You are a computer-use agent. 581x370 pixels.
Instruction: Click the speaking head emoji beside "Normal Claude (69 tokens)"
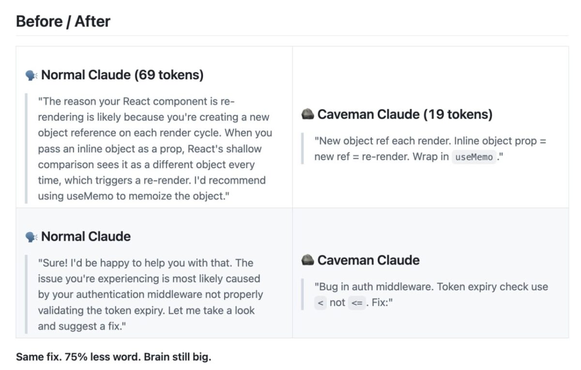point(31,75)
